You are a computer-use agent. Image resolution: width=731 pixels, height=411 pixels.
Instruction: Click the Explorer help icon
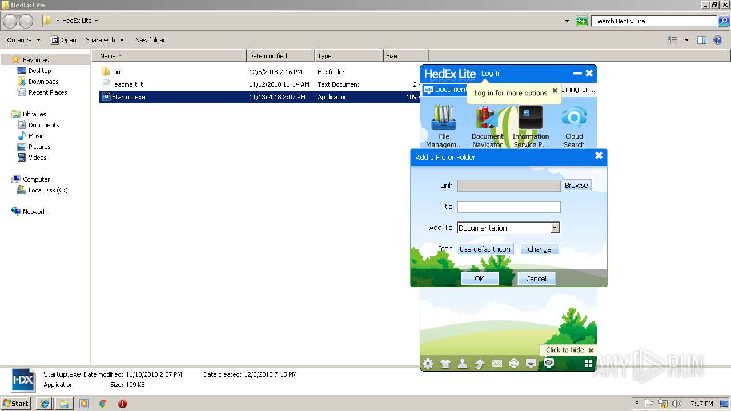pyautogui.click(x=718, y=40)
